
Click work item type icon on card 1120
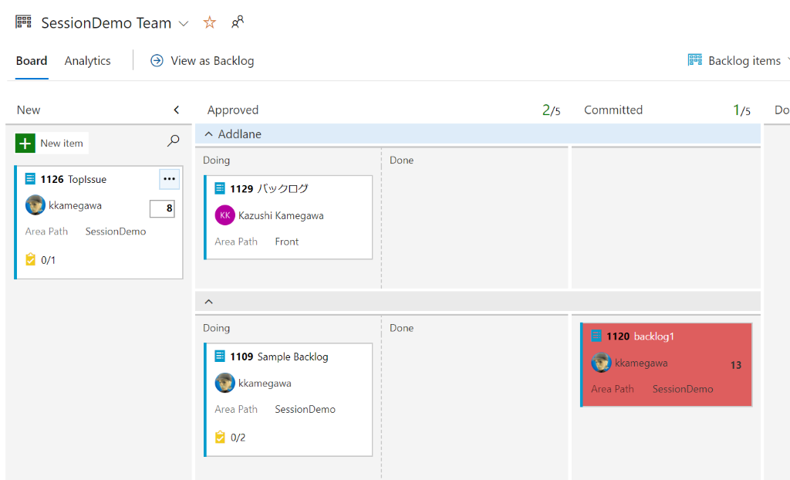[x=596, y=335]
